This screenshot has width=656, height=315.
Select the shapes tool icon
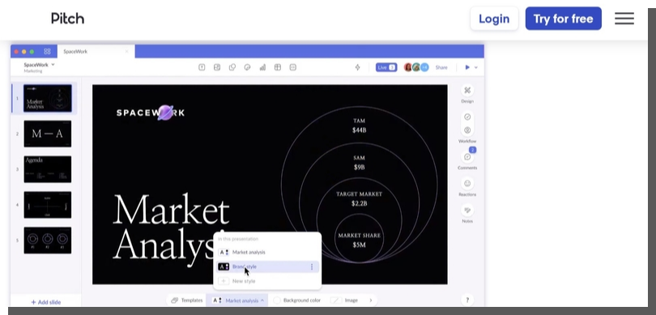[232, 67]
